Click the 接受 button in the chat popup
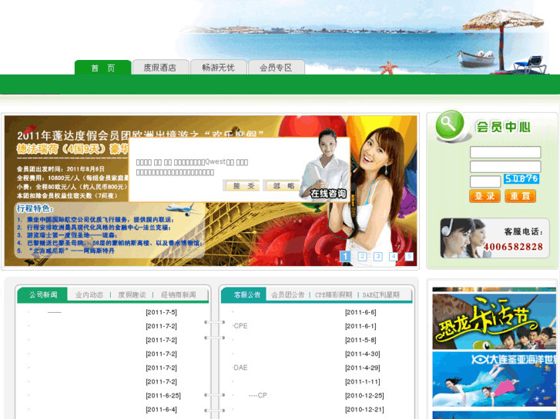 (x=243, y=185)
